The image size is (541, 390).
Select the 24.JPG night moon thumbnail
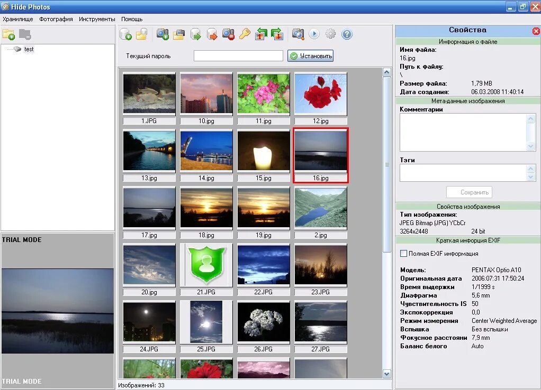pos(149,322)
